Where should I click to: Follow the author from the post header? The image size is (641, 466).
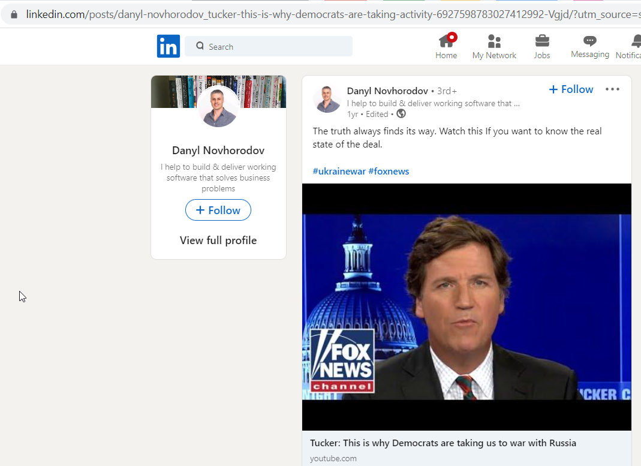tap(571, 89)
